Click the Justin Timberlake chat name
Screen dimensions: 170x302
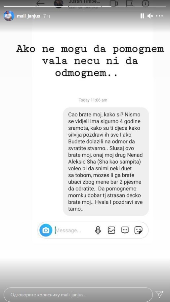click(x=84, y=2)
